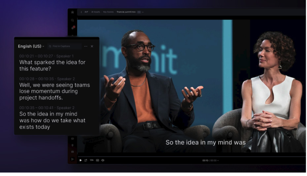Open the 1.0x playback speed menu
Image resolution: width=307 pixels, height=176 pixels.
[x=91, y=160]
